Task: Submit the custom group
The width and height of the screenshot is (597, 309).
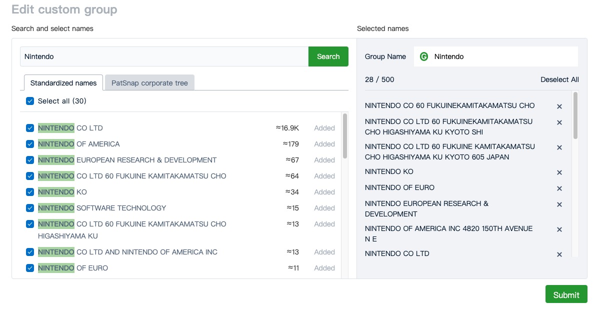Action: pyautogui.click(x=566, y=294)
